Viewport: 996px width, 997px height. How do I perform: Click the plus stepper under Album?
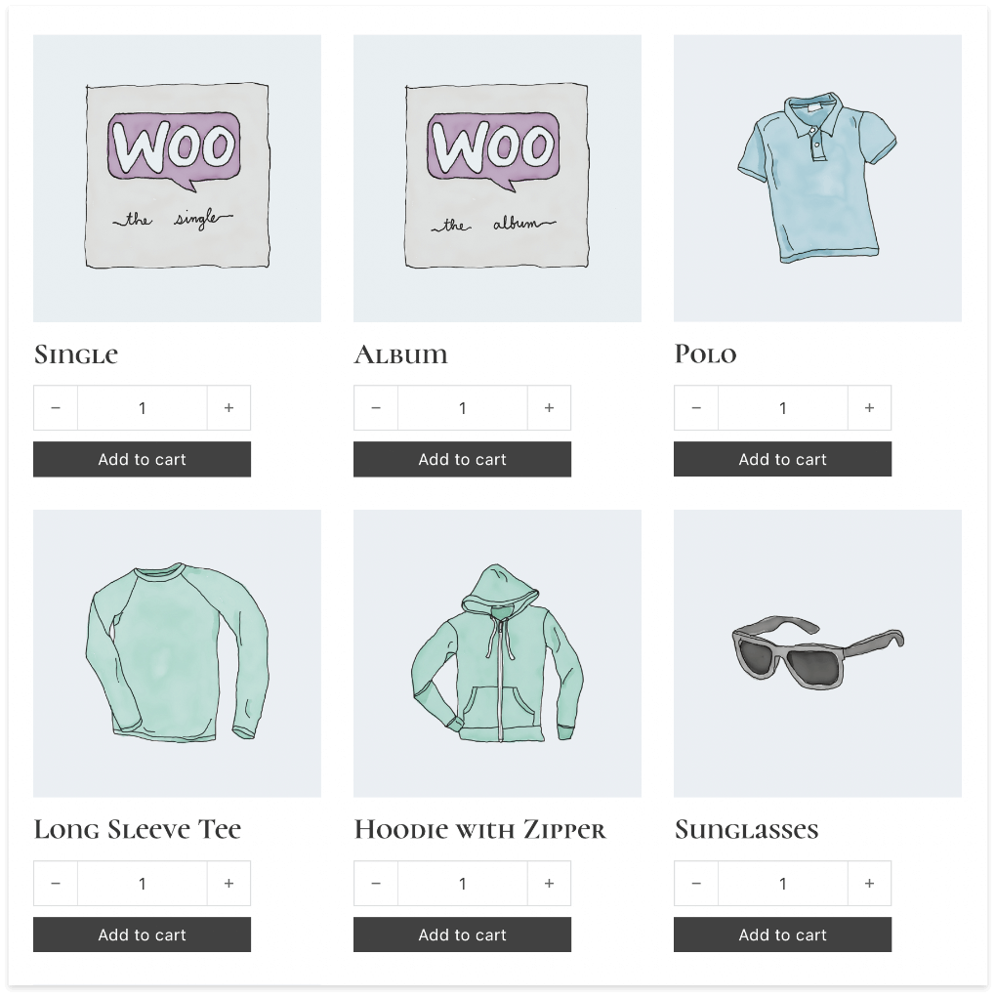pos(549,407)
